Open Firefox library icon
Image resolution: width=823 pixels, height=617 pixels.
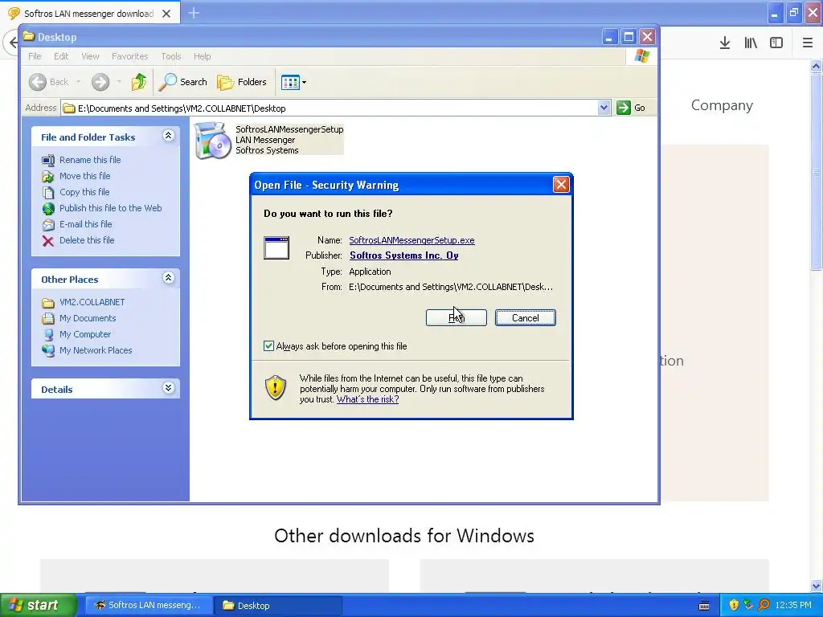coord(751,43)
